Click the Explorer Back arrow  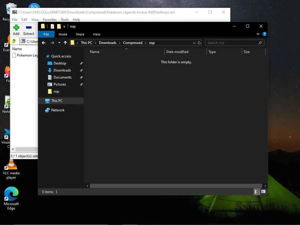[x=44, y=43]
